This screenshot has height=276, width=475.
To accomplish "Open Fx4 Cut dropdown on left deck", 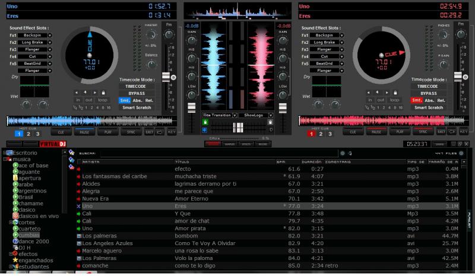I will 50,56.
